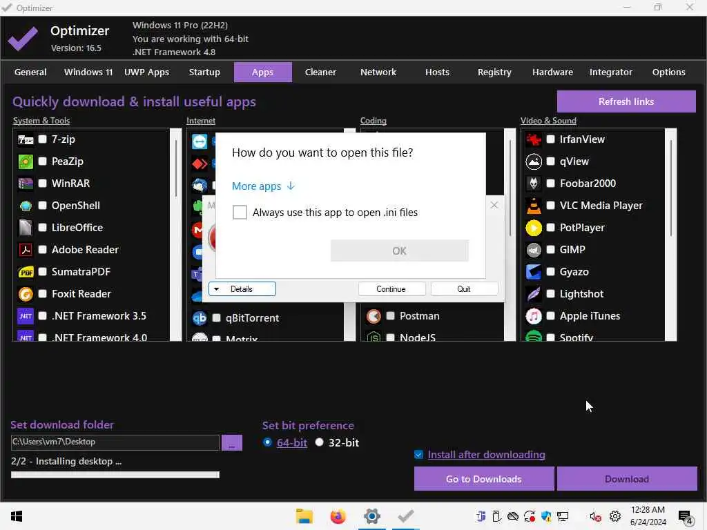Click the Adobe Reader app icon
707x530 pixels.
pyautogui.click(x=26, y=250)
